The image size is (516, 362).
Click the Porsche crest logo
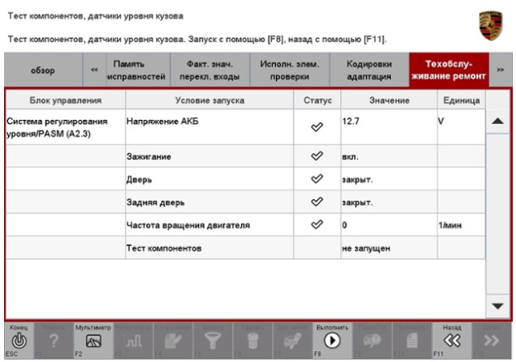point(493,19)
